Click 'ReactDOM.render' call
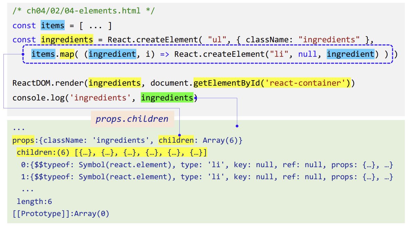The image size is (408, 226). 48,83
